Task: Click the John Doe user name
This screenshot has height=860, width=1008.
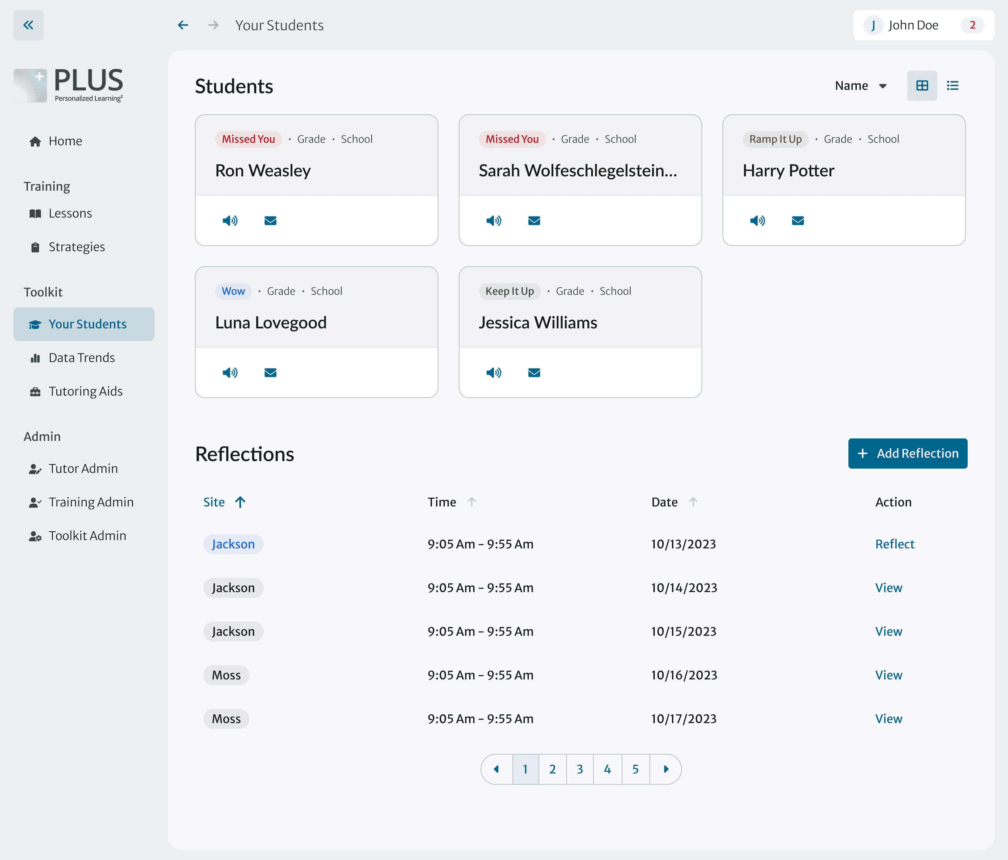Action: click(x=913, y=25)
